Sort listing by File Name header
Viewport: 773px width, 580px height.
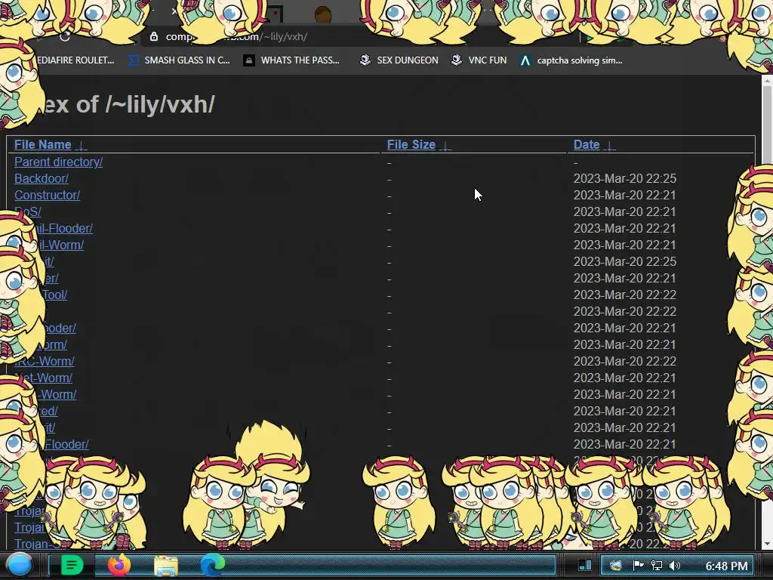[43, 144]
